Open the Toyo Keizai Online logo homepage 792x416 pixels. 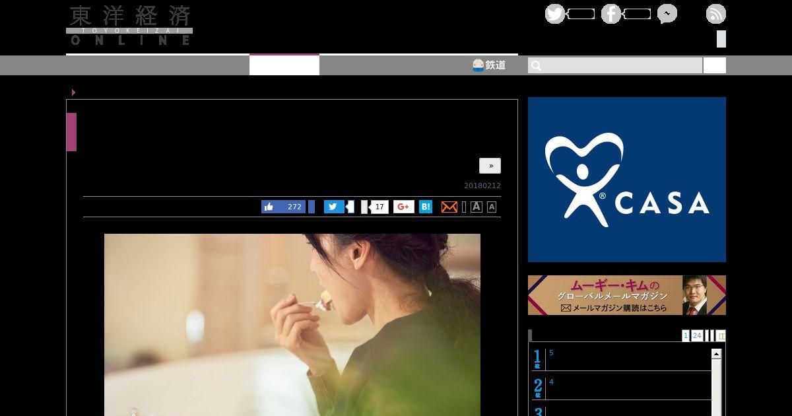coord(129,26)
